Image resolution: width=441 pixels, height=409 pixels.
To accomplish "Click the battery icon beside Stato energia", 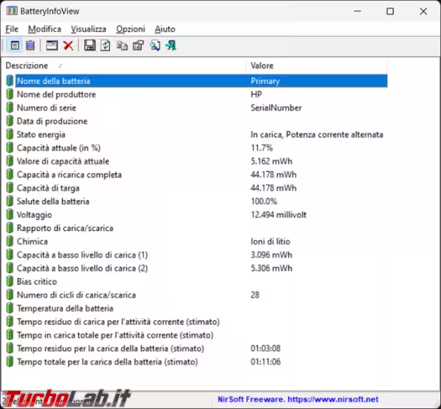I will pos(10,134).
